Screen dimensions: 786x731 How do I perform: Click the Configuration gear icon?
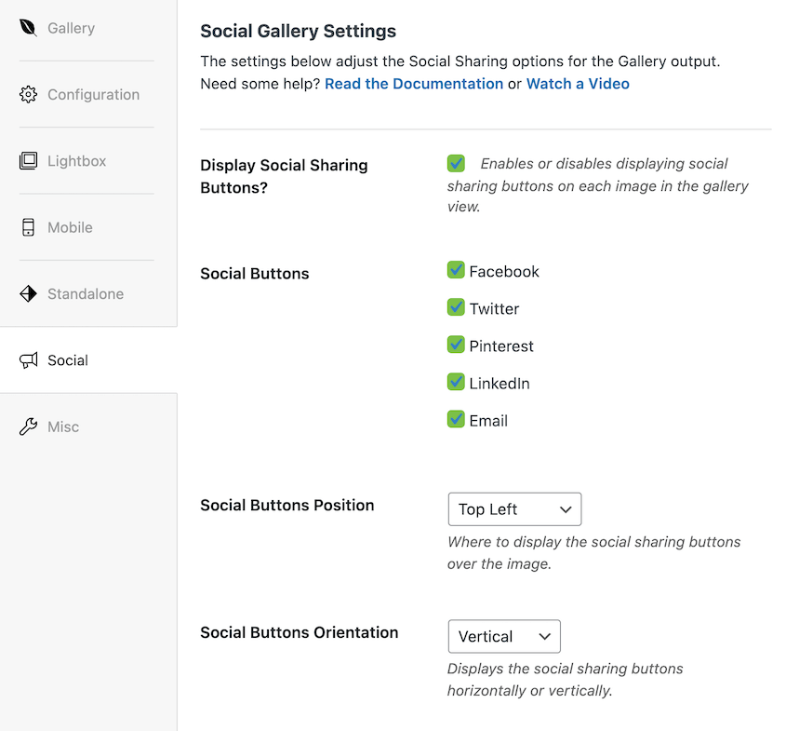point(28,95)
